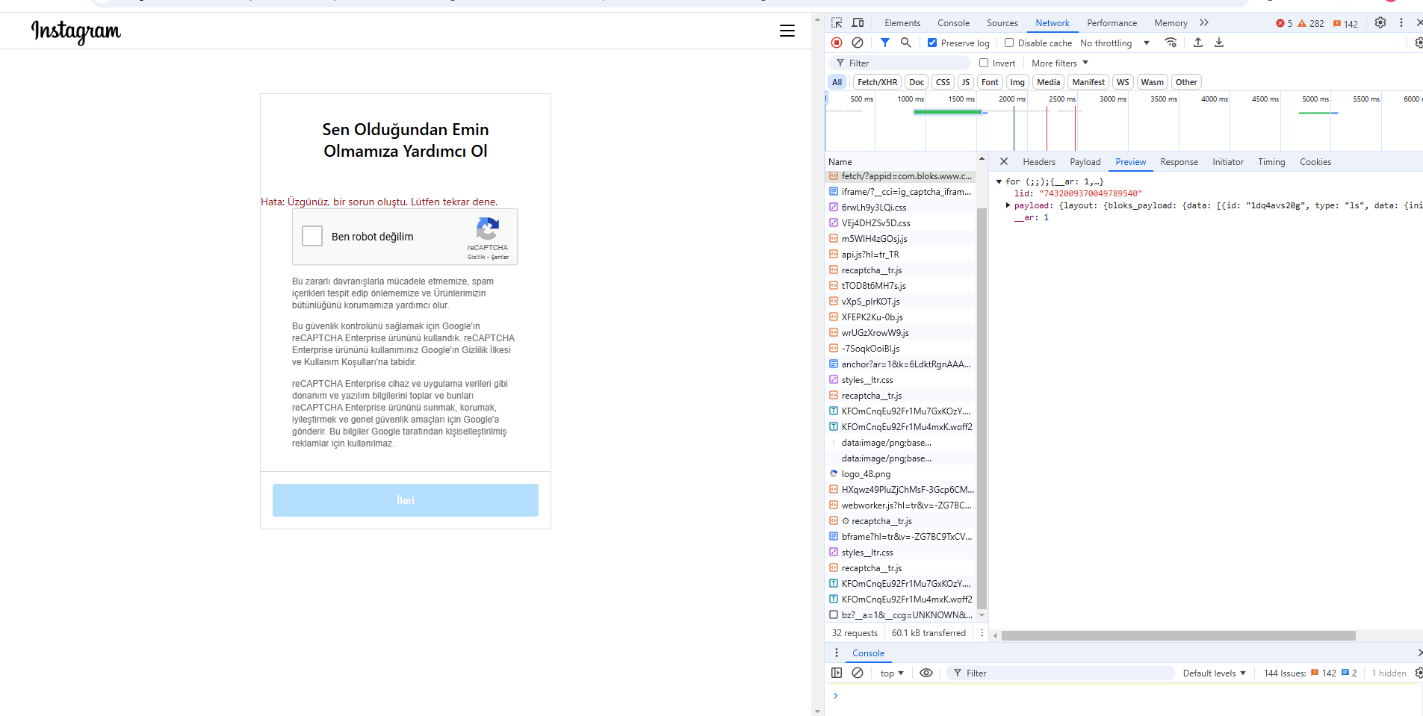Open the Performance tab
Image resolution: width=1423 pixels, height=716 pixels.
[x=1112, y=23]
